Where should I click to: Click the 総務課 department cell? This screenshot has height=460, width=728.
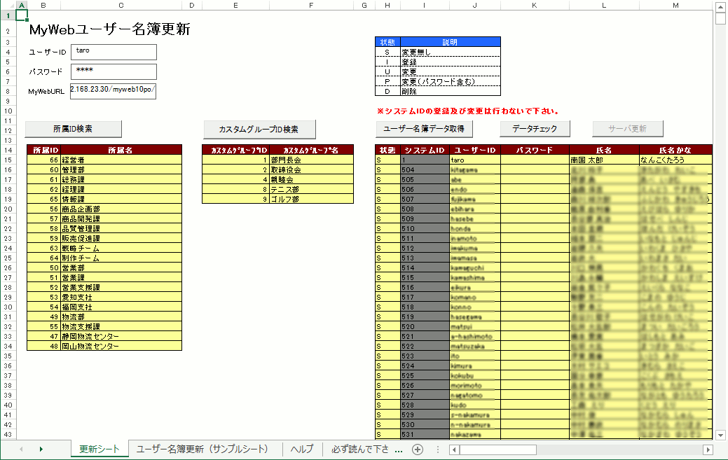(x=121, y=179)
